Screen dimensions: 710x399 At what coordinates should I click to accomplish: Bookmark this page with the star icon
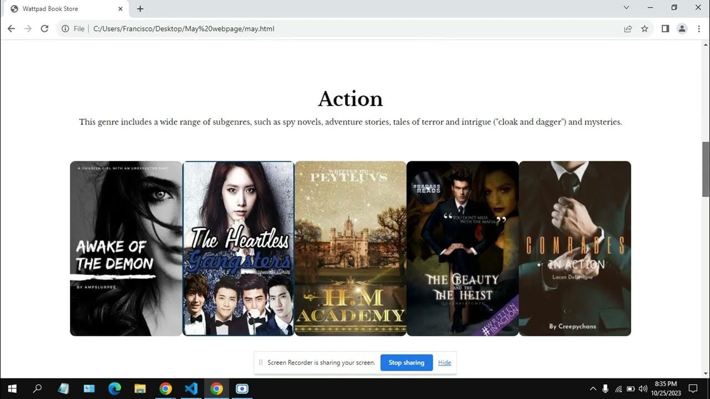point(645,29)
